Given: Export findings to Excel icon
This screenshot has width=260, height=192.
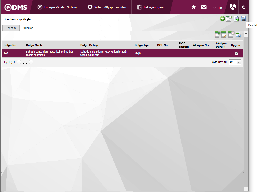Looking at the screenshot, I should tap(238, 35).
